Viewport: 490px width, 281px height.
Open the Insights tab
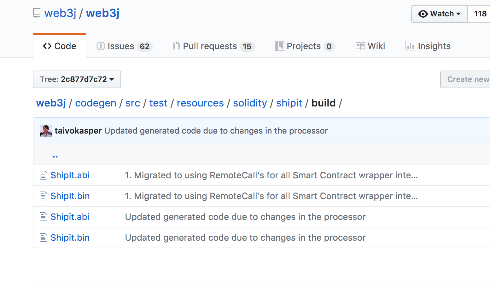(428, 46)
